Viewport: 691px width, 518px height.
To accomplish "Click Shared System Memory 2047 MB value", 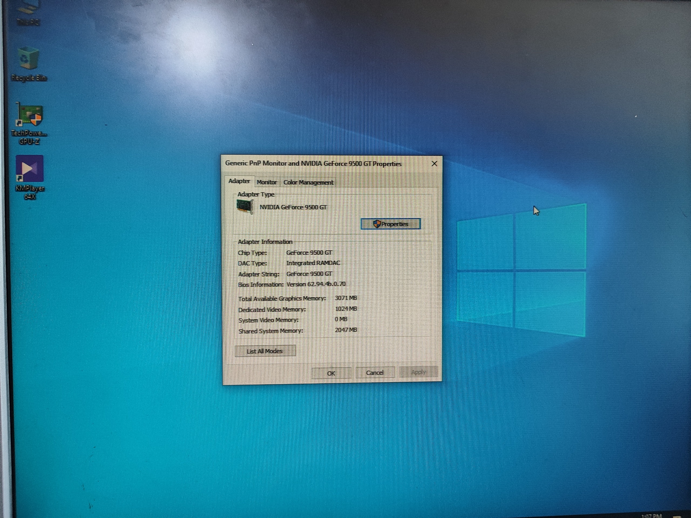I will click(346, 330).
